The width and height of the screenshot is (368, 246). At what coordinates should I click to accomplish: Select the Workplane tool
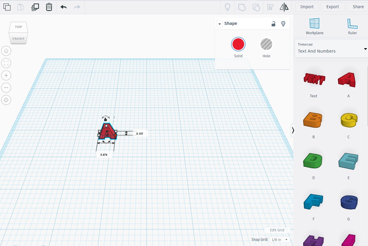coord(315,27)
